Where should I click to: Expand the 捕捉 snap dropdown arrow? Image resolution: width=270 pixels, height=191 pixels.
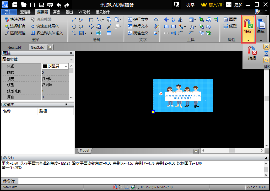(x=248, y=40)
